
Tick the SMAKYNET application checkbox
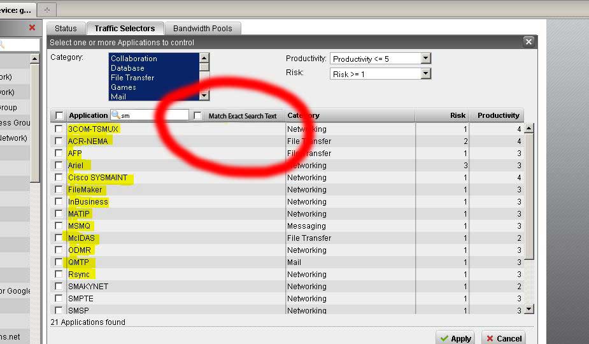click(x=59, y=287)
